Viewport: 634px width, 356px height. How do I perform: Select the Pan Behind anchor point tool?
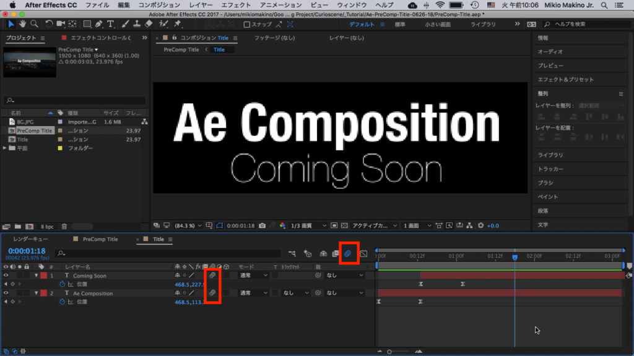pos(72,24)
